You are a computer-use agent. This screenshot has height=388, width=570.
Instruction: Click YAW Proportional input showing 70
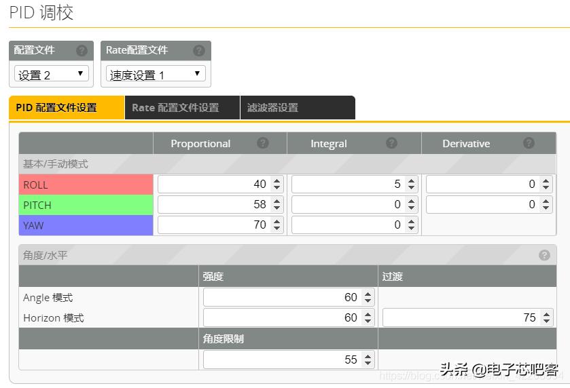tap(220, 225)
